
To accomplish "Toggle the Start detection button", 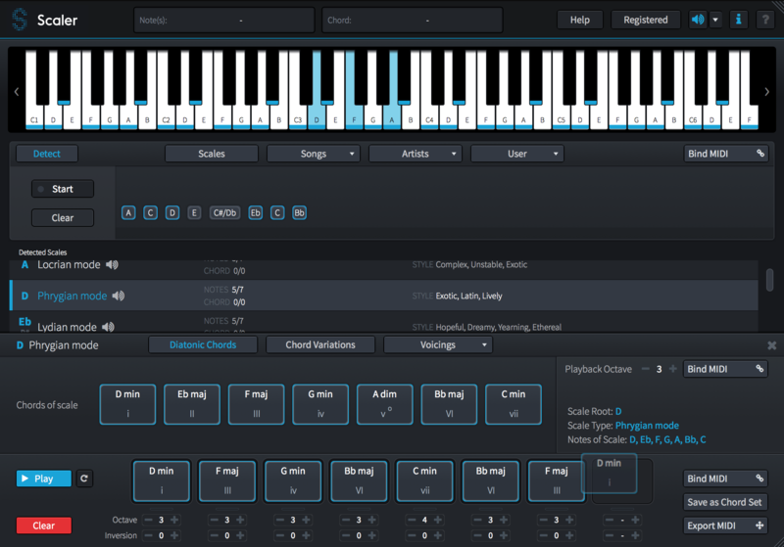I will 62,189.
